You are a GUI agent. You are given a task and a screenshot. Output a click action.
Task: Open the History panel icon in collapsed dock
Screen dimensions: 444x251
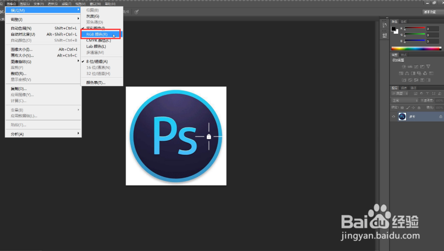coord(385,25)
